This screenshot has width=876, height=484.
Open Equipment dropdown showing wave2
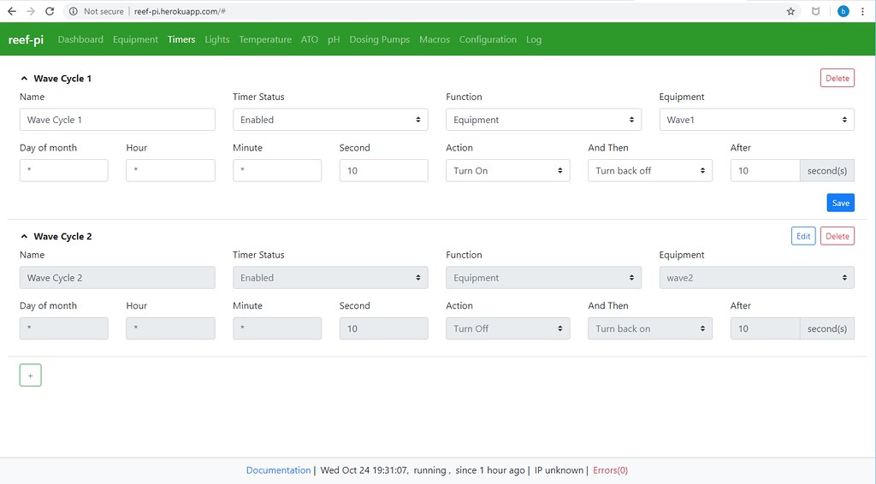tap(756, 277)
